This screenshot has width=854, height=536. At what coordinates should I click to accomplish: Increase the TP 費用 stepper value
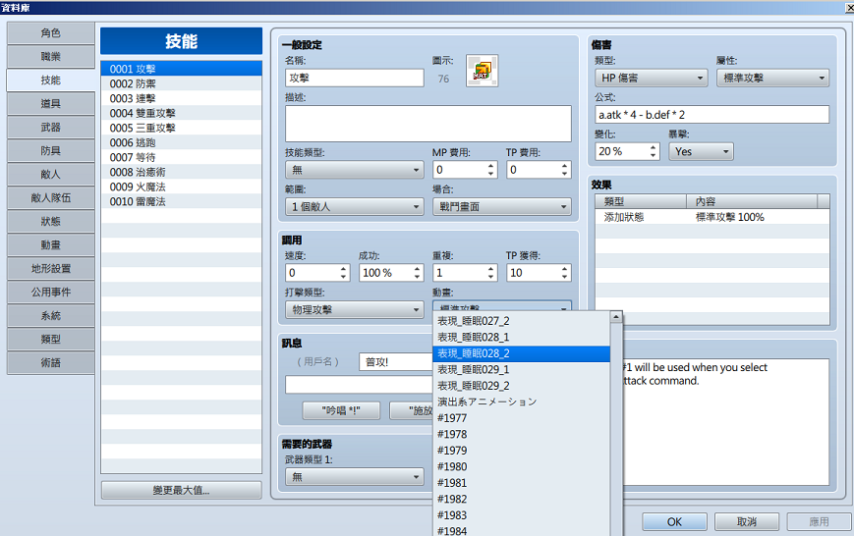point(564,166)
